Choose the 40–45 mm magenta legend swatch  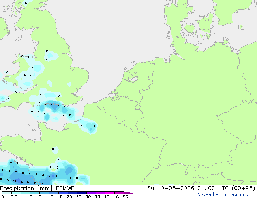[110, 193]
